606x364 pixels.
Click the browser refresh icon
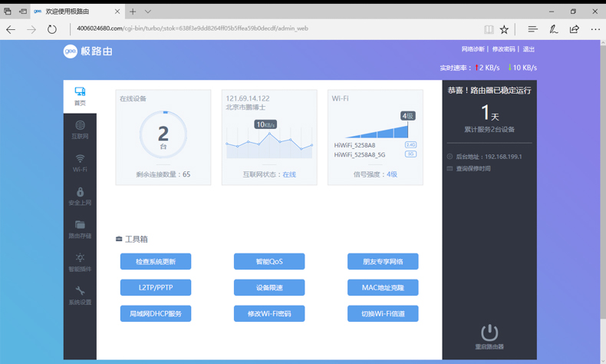(x=51, y=29)
